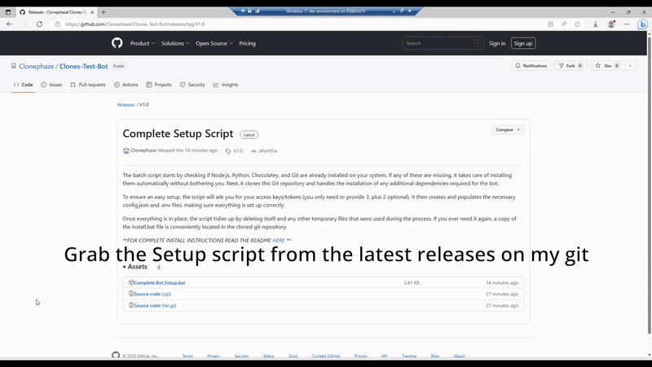Open browser profile avatar

pyautogui.click(x=611, y=24)
